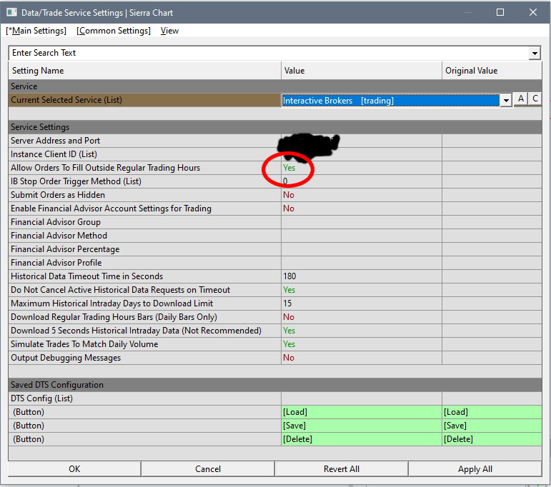The image size is (551, 487).
Task: Click the A button beside service list
Action: pyautogui.click(x=521, y=99)
